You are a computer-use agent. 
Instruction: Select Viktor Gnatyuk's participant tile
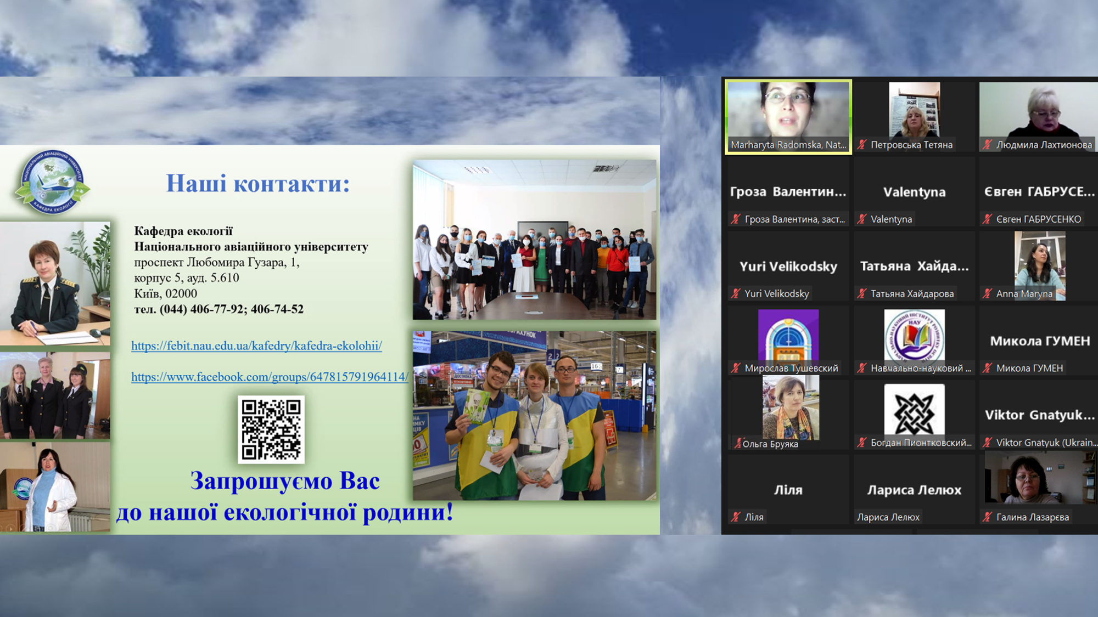point(1039,415)
